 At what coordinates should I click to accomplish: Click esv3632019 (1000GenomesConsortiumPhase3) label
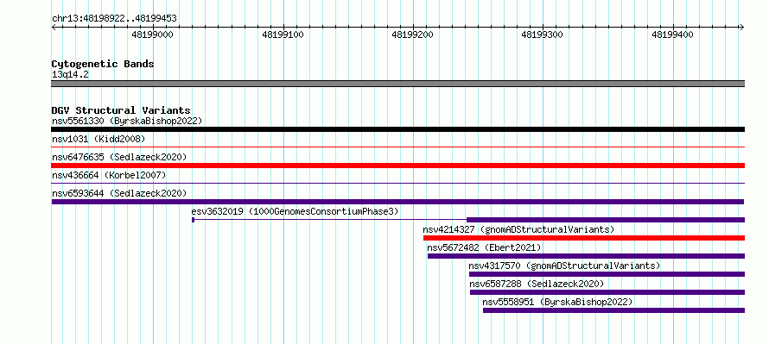click(x=296, y=211)
